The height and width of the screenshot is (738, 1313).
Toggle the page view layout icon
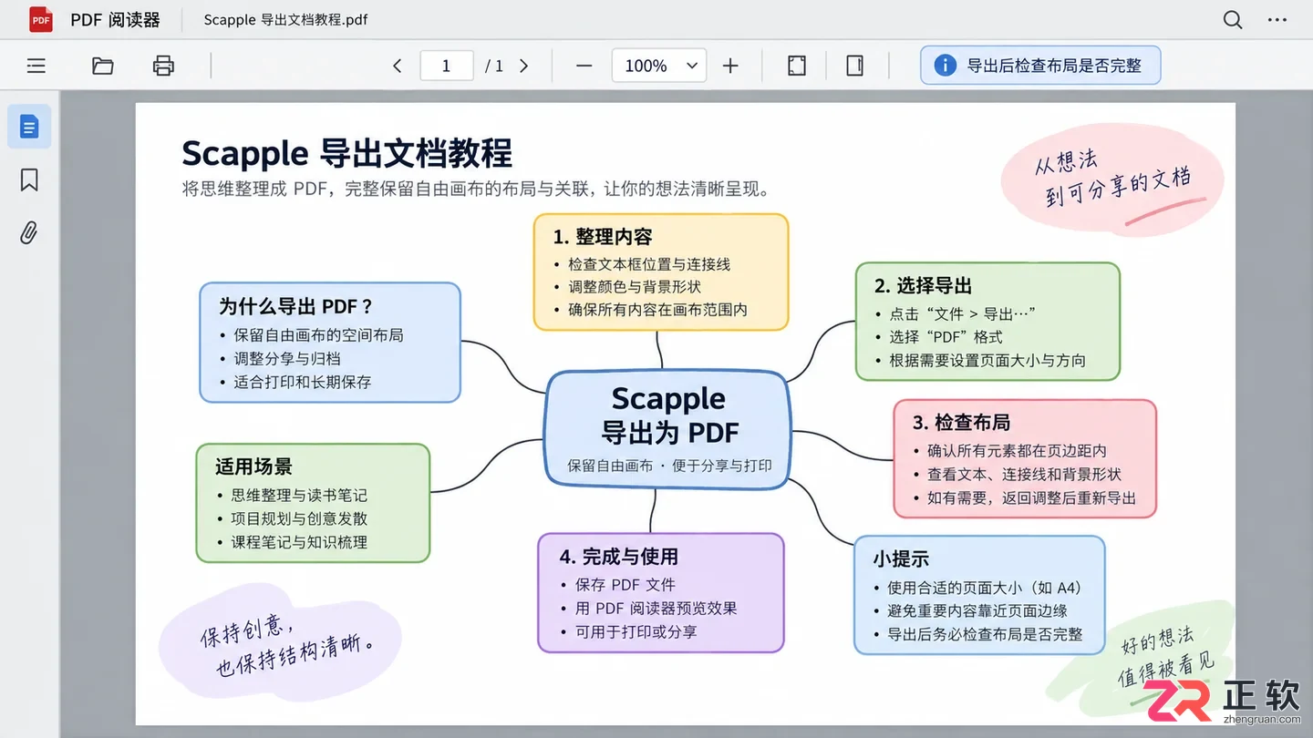(x=854, y=66)
